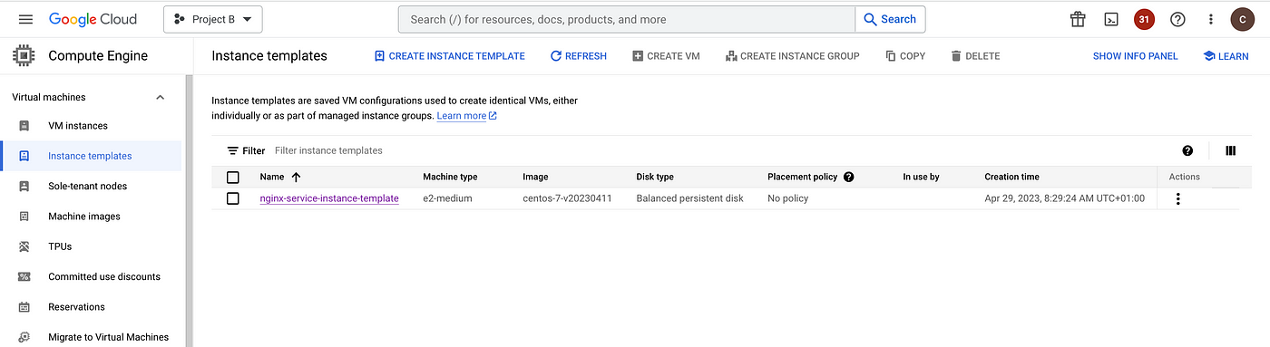
Task: Open the main navigation hamburger menu
Action: click(25, 19)
